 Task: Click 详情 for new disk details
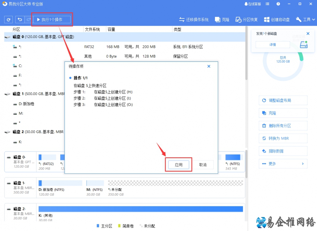coord(273,45)
